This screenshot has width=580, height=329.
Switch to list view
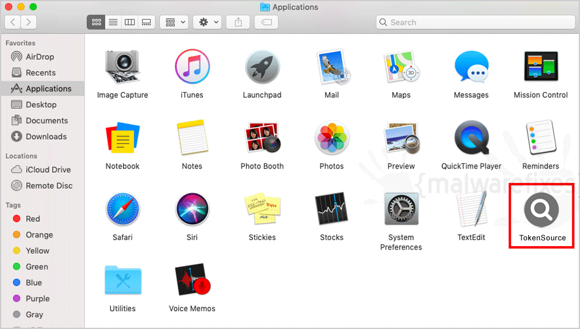(x=113, y=22)
